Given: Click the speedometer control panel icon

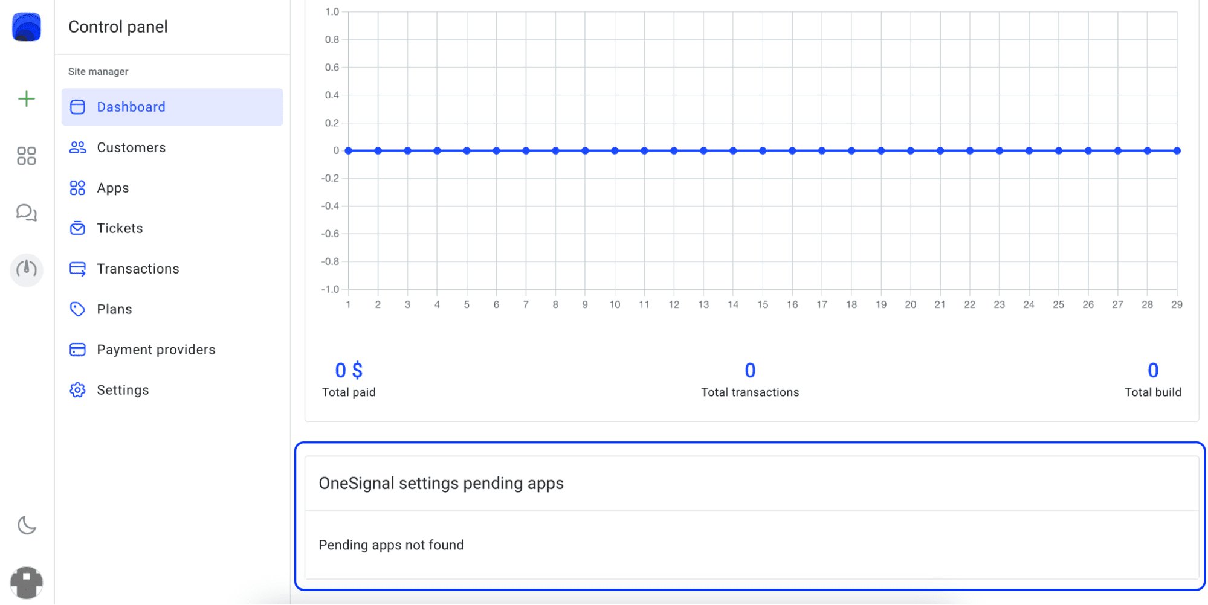Looking at the screenshot, I should coord(27,269).
